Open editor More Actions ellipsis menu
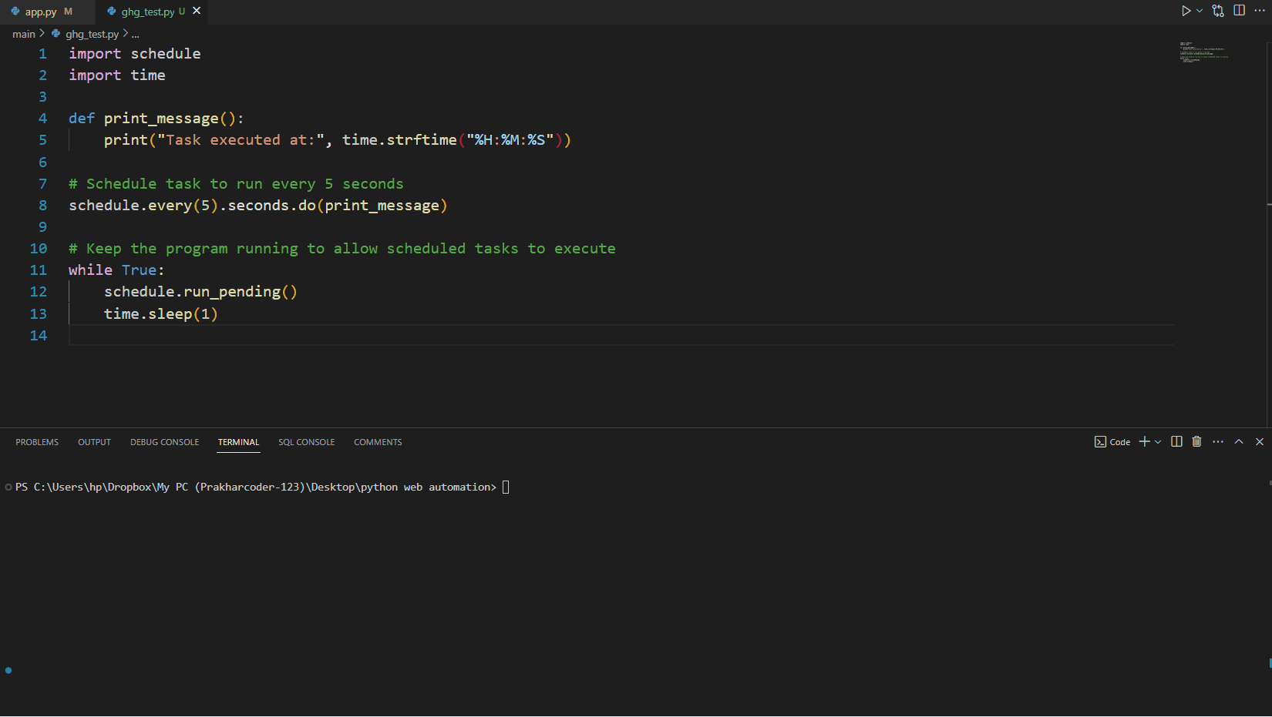The image size is (1272, 717). tap(1260, 11)
